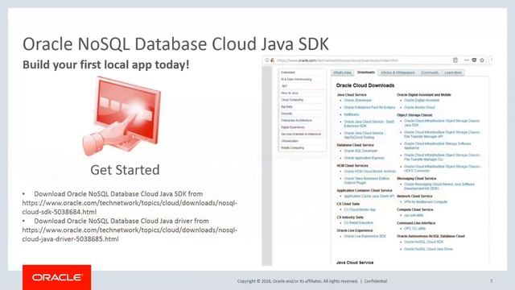Open Oracle Java Cloud Service AppToCloud Tooling link

(x=365, y=135)
